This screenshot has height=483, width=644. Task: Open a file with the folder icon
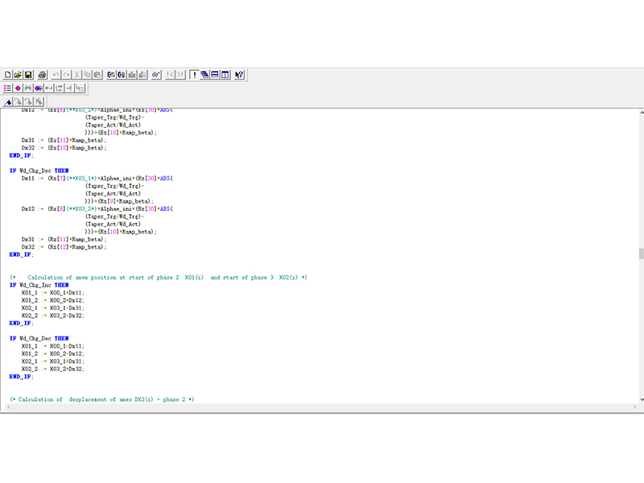point(18,75)
